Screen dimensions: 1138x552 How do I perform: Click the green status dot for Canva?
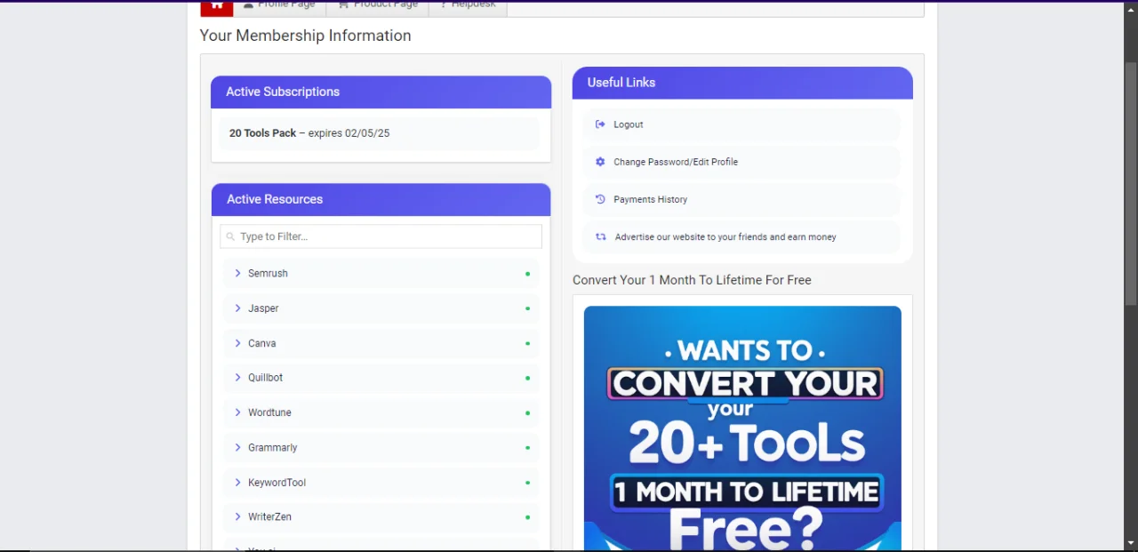pos(527,343)
